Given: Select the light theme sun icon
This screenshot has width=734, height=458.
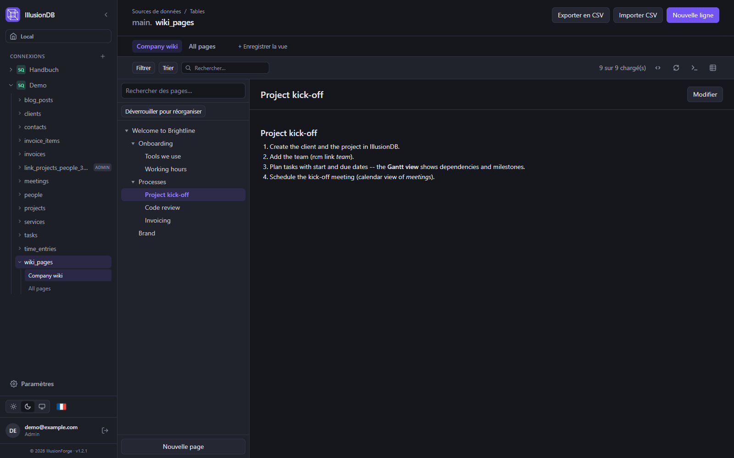Looking at the screenshot, I should (x=14, y=407).
